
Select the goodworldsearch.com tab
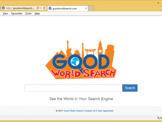pyautogui.click(x=68, y=8)
